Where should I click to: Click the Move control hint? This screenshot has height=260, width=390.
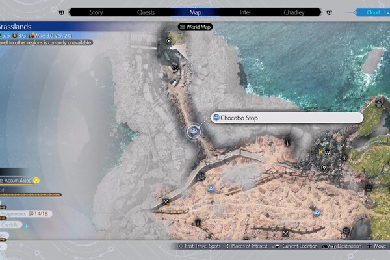pos(376,246)
